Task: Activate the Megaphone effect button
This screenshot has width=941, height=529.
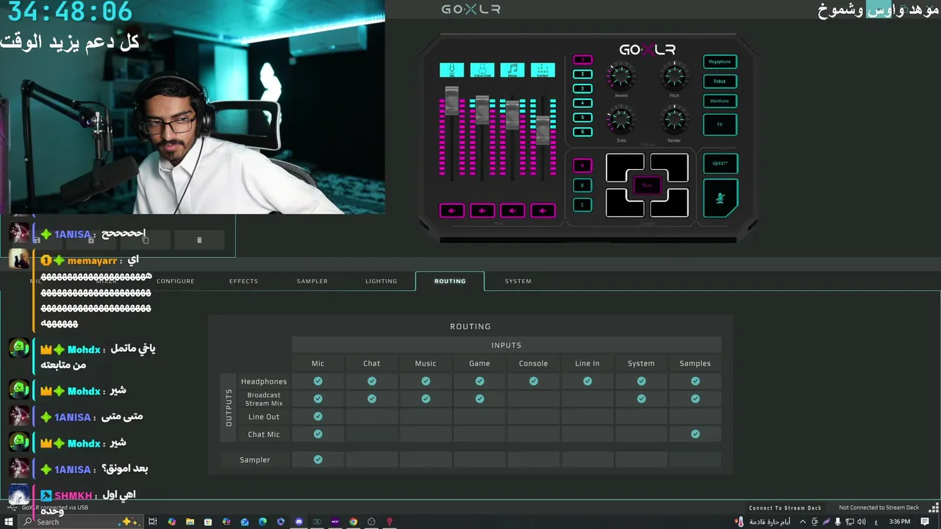Action: coord(720,62)
